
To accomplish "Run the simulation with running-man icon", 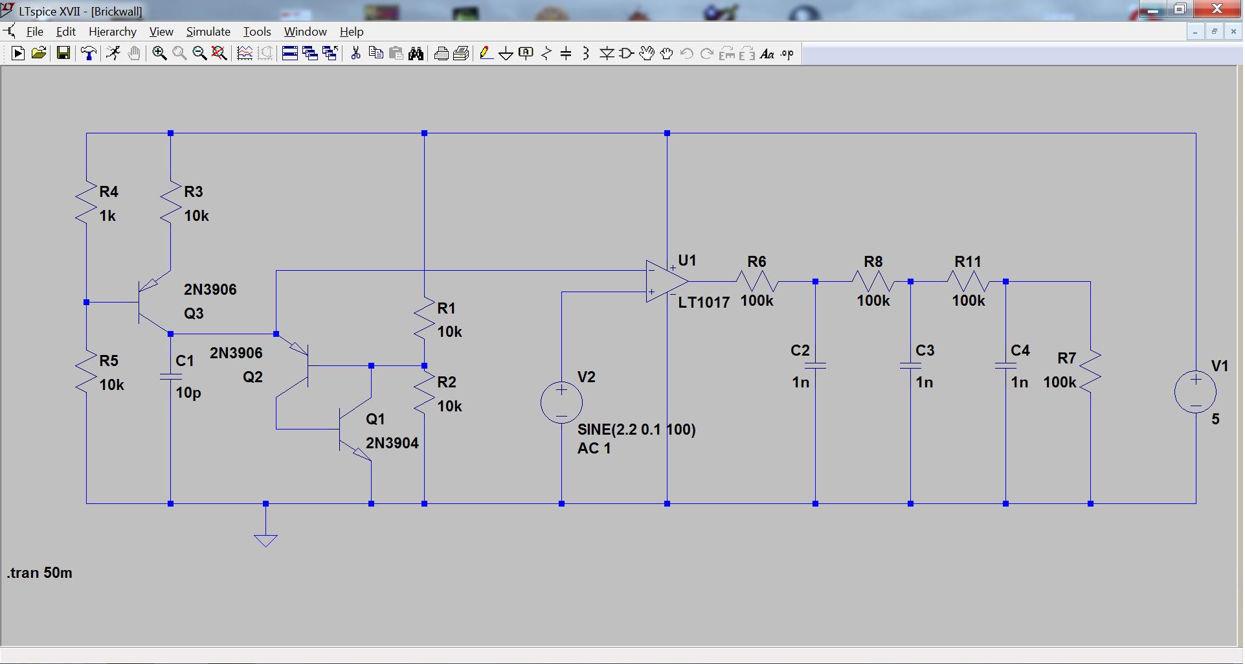I will coord(113,54).
